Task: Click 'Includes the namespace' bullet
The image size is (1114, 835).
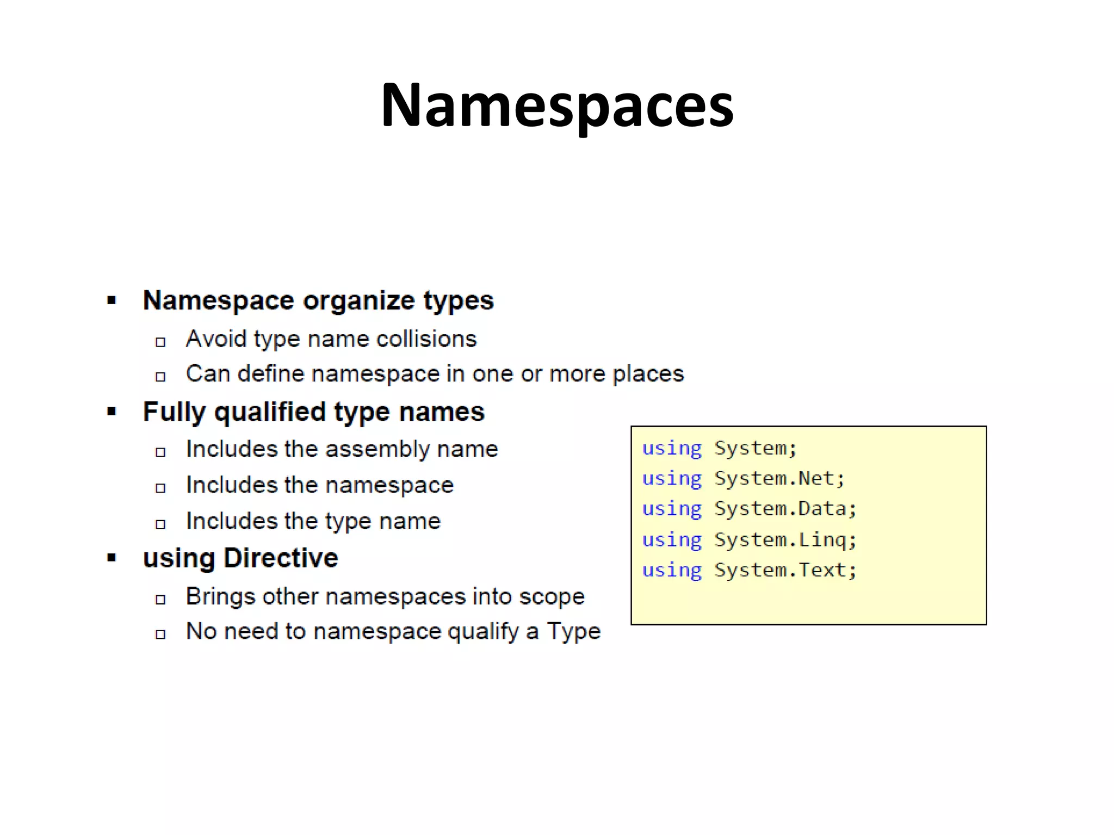Action: 320,485
